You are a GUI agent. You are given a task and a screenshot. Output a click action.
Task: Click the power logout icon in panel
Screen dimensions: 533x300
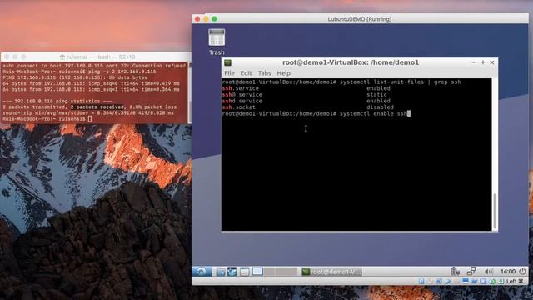[522, 271]
